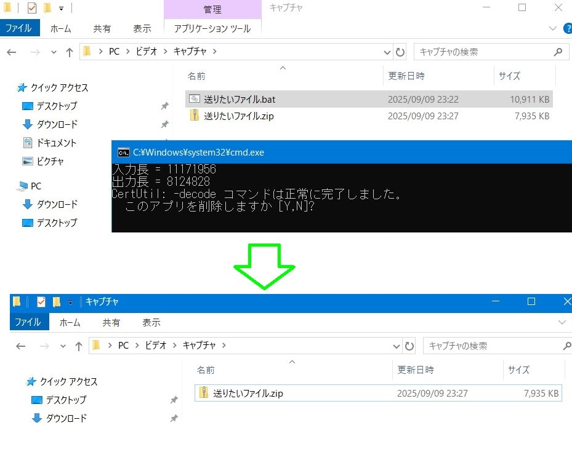Open the キャプチャ breadcrumb chevron menu
The height and width of the screenshot is (452, 572).
coord(214,52)
